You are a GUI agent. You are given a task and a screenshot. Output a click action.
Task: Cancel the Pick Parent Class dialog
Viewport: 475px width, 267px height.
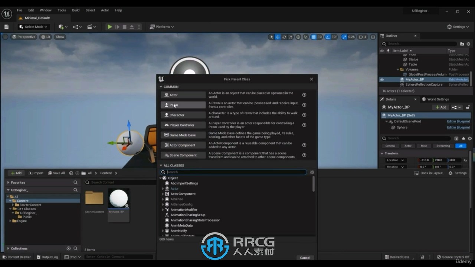tap(305, 258)
